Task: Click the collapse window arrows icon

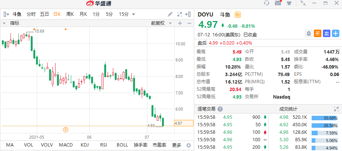Action: pyautogui.click(x=303, y=3)
